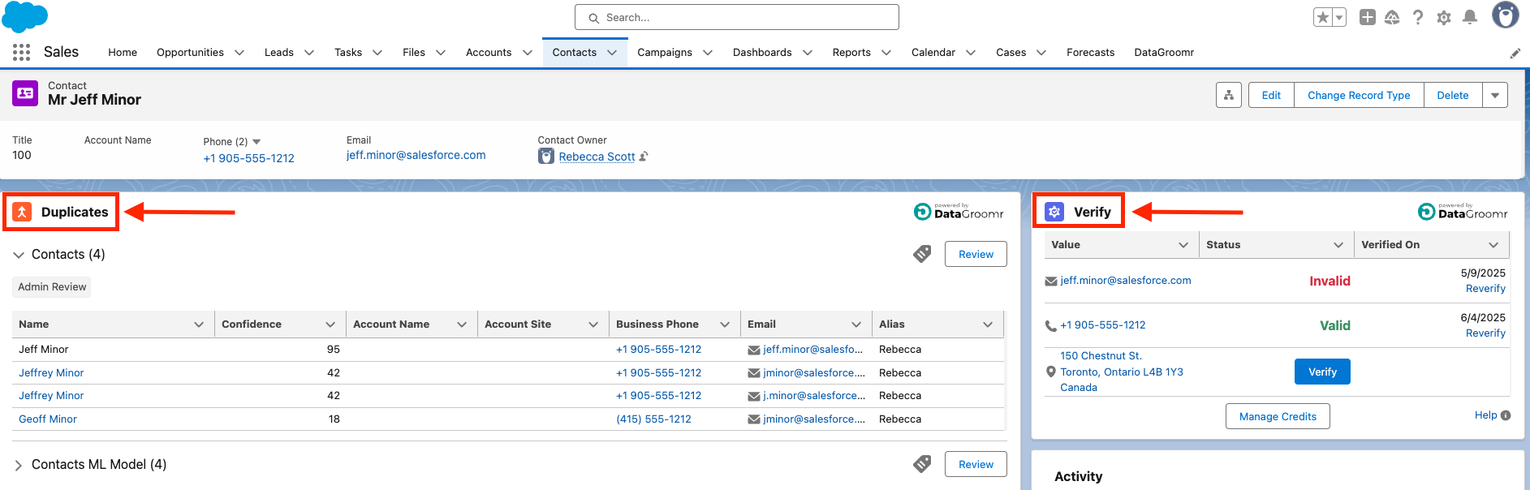The width and height of the screenshot is (1530, 490).
Task: Click the phone icon in the Verify panel
Action: [1051, 326]
